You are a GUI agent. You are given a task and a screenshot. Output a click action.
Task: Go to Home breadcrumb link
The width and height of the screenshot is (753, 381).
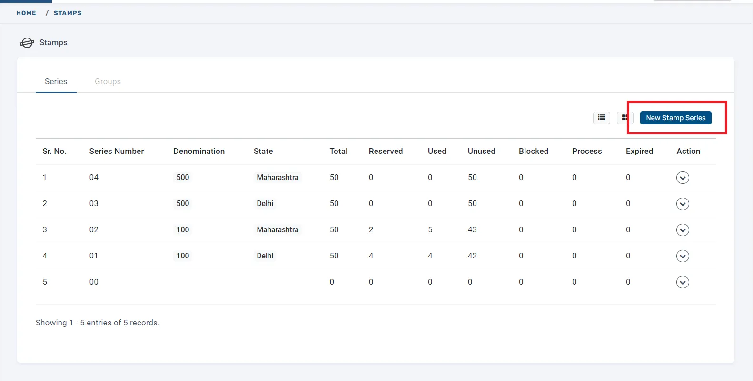(26, 13)
